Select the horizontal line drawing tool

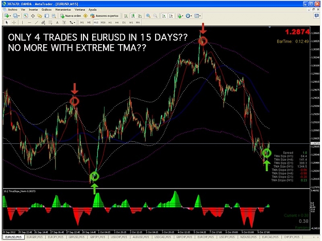[x=29, y=23]
